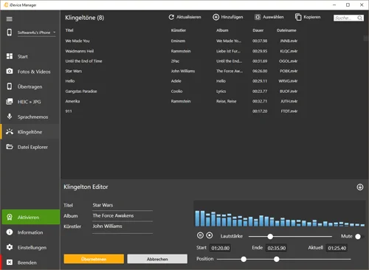Click the Position slider start handle
Screen dimensions: 369x270
[244, 259]
